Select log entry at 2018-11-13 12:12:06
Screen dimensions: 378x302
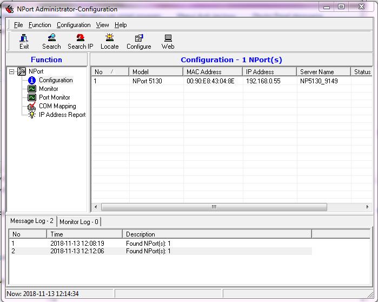click(160, 251)
